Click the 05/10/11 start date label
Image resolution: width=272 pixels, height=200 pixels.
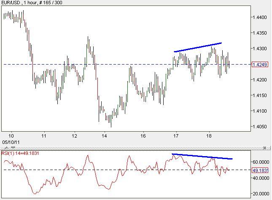tap(11, 142)
